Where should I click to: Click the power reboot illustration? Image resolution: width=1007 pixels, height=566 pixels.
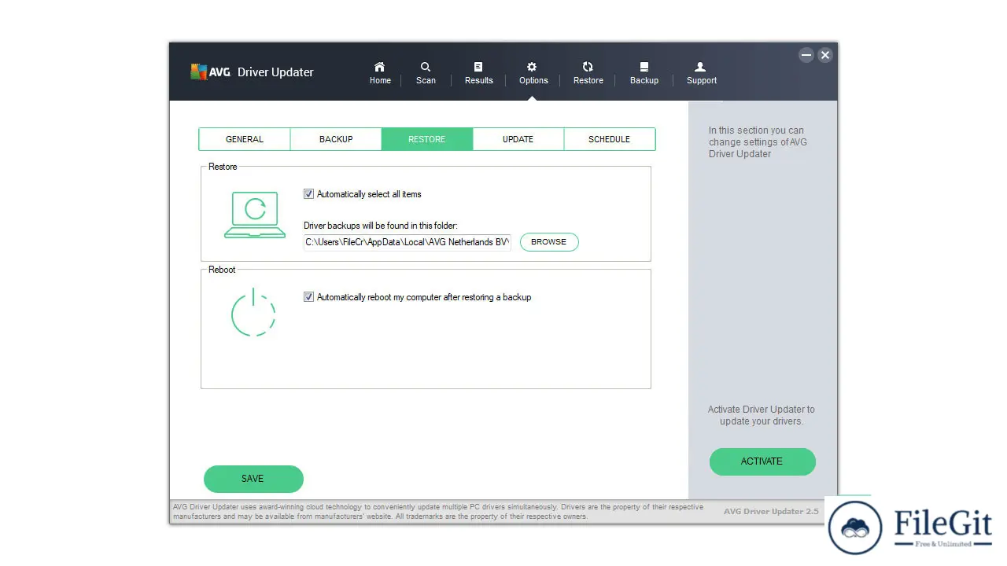[253, 312]
